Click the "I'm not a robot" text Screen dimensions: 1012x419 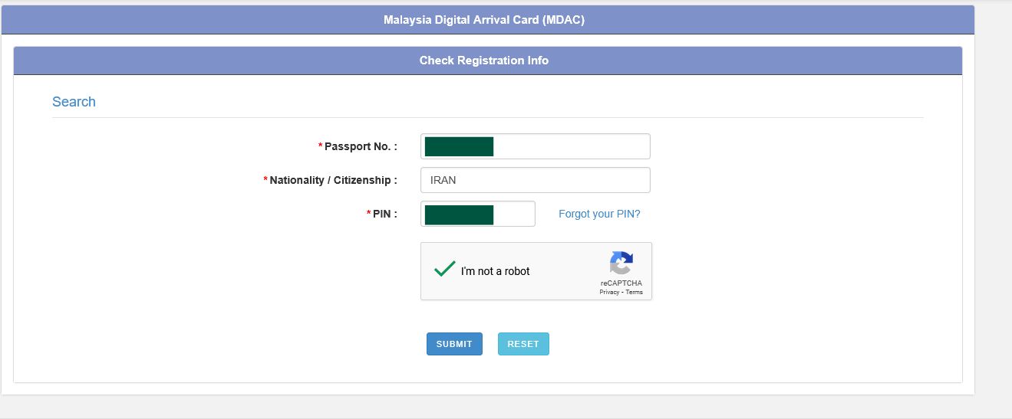pos(495,271)
